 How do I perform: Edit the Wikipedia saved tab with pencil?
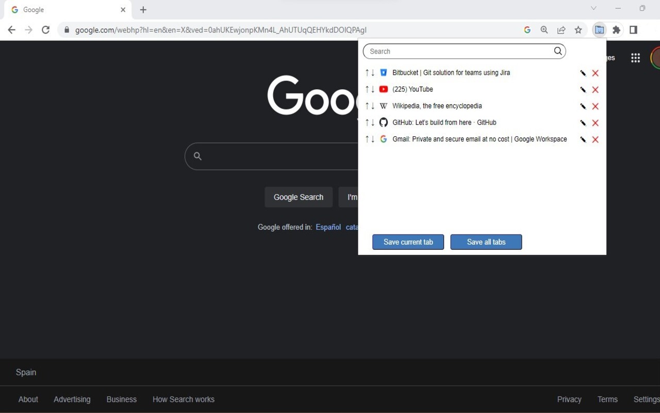[x=583, y=106]
